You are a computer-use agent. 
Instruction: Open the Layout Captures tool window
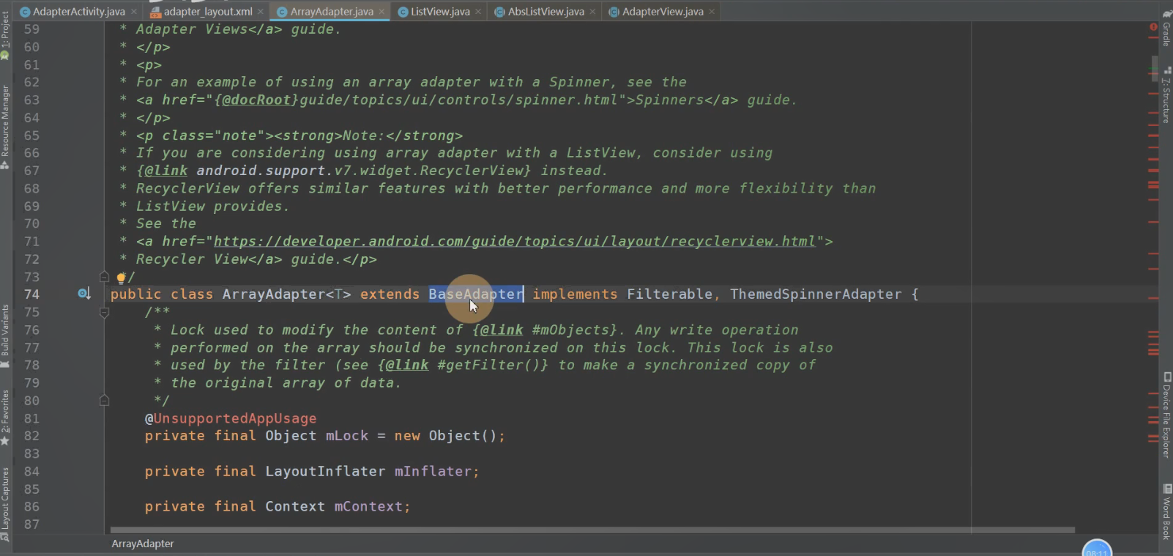pyautogui.click(x=5, y=504)
